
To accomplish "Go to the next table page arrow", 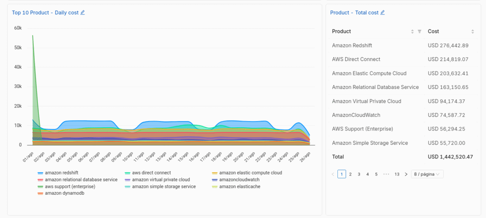I will click(406, 174).
